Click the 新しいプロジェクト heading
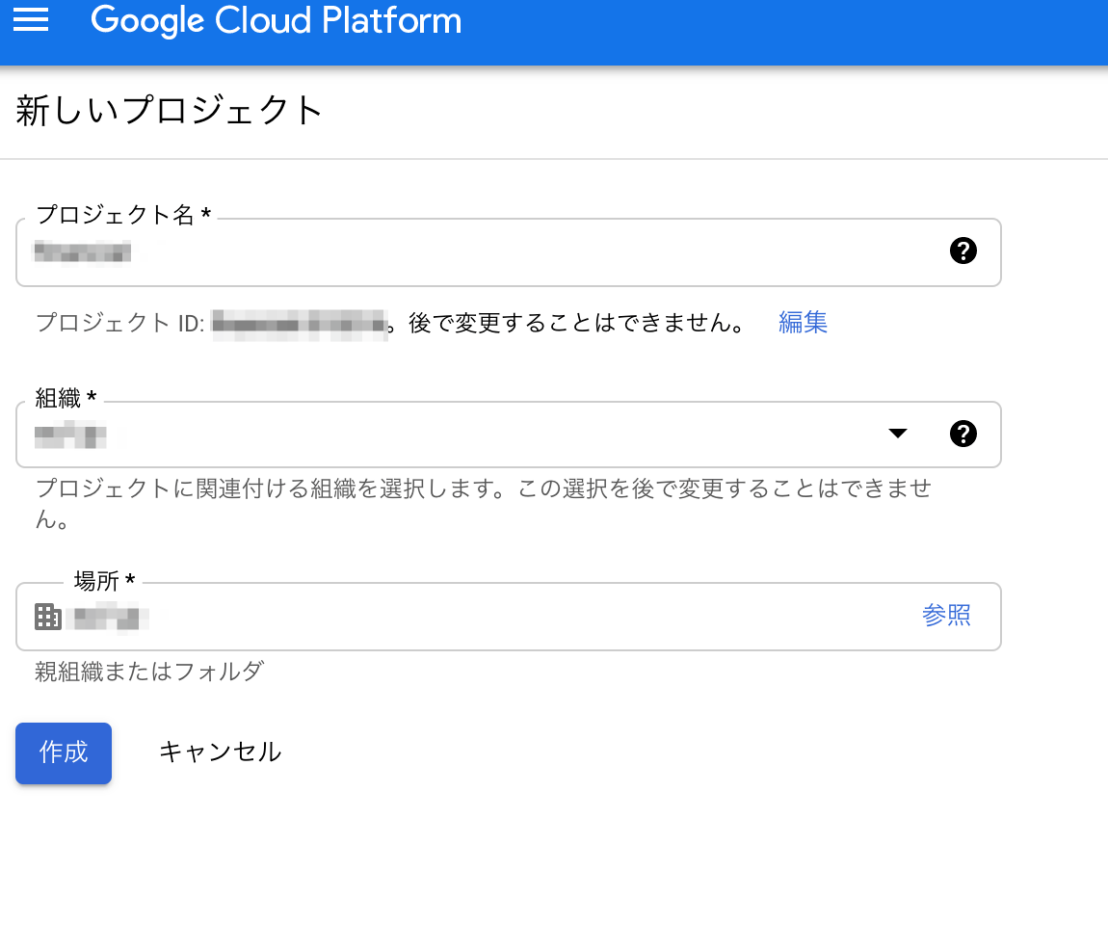This screenshot has height=950, width=1108. click(x=169, y=111)
